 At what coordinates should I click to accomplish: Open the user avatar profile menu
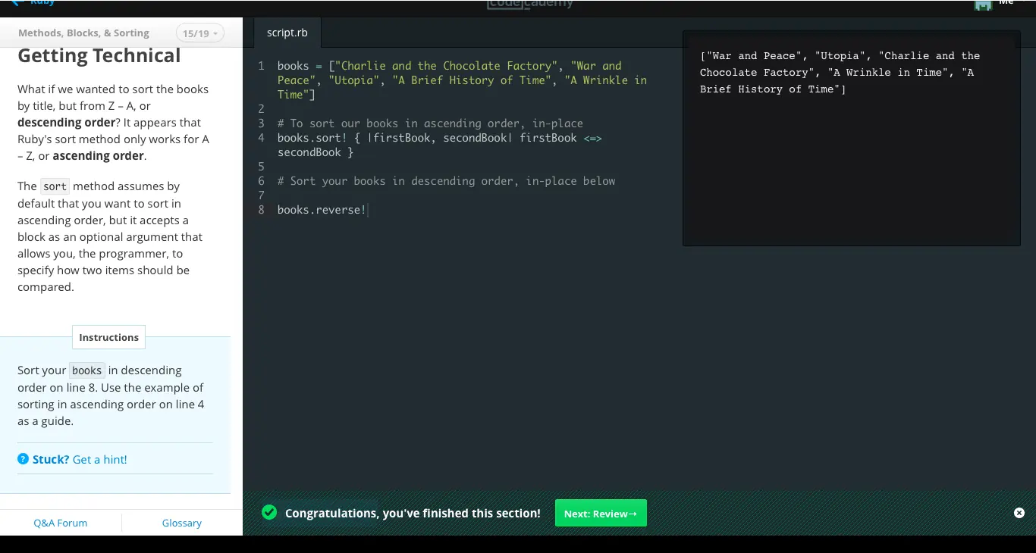click(983, 5)
